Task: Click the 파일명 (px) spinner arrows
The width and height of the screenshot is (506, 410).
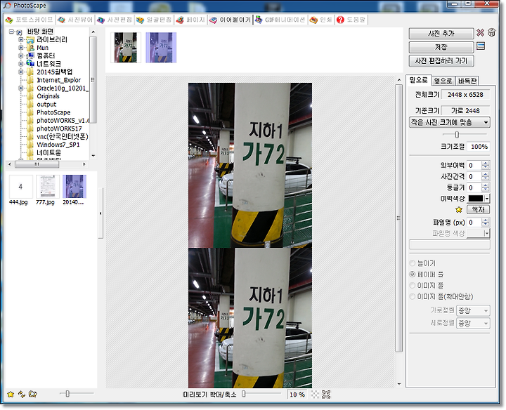Action: (x=485, y=222)
